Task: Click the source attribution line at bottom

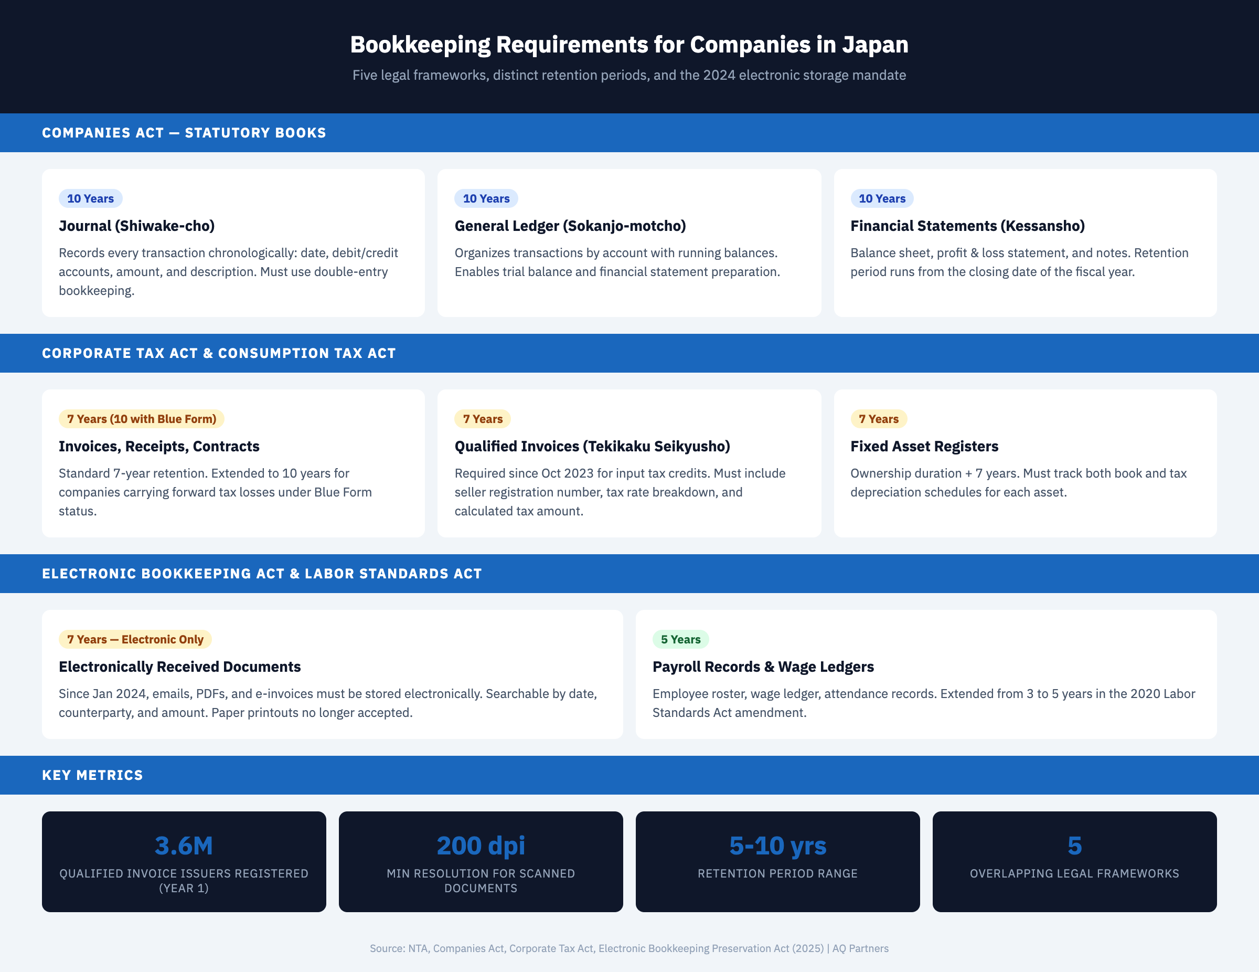Action: click(629, 948)
